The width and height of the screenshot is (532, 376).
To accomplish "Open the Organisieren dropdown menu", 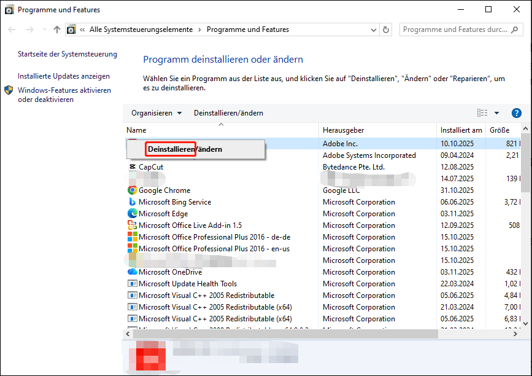I will click(156, 113).
